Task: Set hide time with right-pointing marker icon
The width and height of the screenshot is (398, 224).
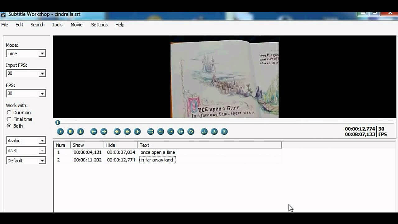Action: click(x=171, y=132)
